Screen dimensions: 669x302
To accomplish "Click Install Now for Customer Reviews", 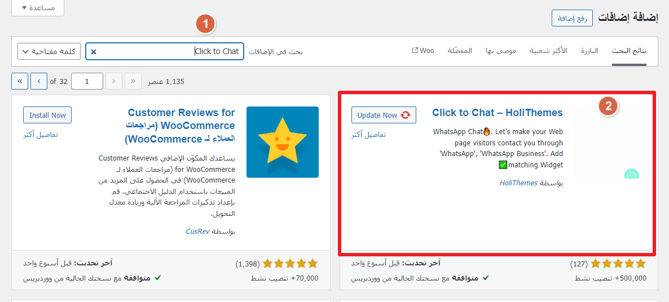I will point(47,115).
